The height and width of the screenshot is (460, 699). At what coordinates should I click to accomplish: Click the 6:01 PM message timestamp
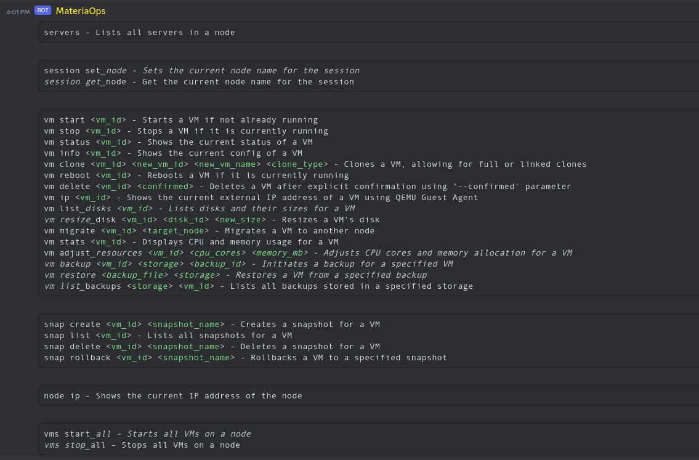[18, 11]
